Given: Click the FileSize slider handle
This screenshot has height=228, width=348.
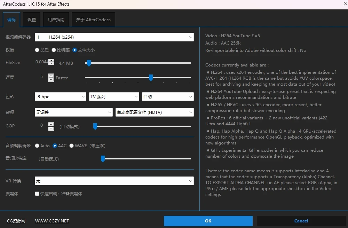Looking at the screenshot, I should tap(89, 63).
